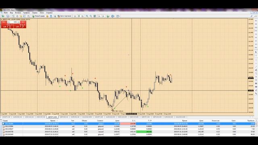Open the Indicators list icon
Screen dimensions: 258x145
tap(108, 16)
